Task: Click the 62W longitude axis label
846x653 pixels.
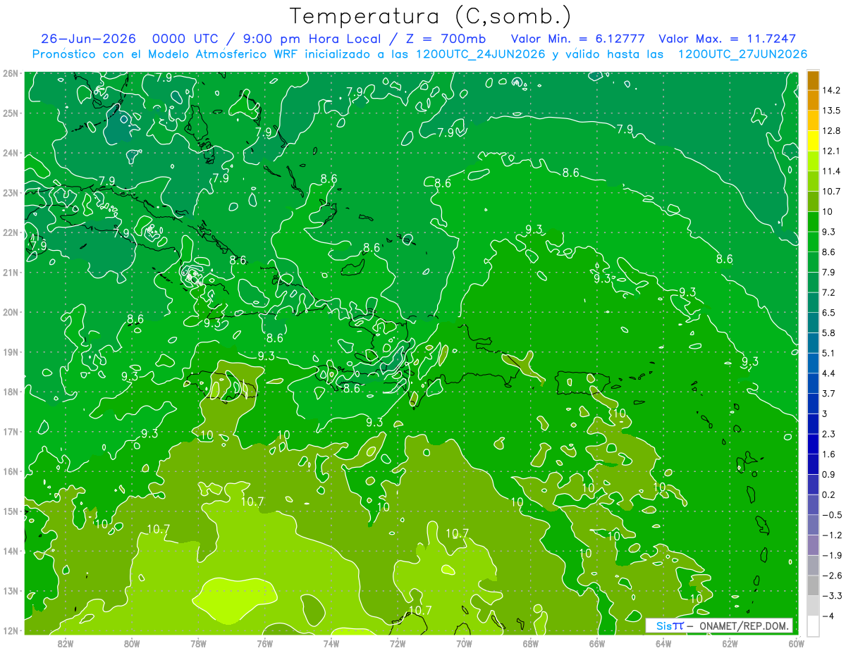Action: coord(730,643)
